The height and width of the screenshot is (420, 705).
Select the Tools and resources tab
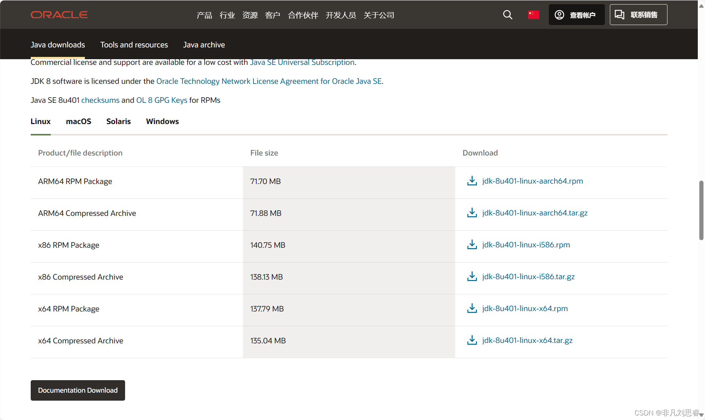pyautogui.click(x=134, y=45)
